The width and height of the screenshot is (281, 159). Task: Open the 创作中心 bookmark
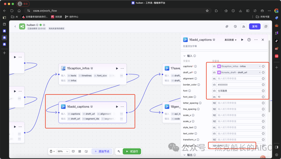coord(72,17)
